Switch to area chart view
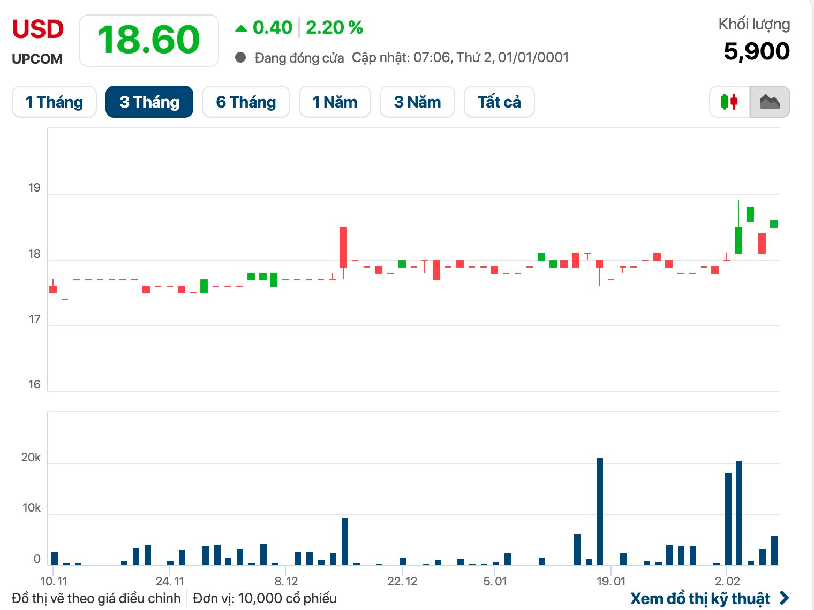 click(770, 102)
